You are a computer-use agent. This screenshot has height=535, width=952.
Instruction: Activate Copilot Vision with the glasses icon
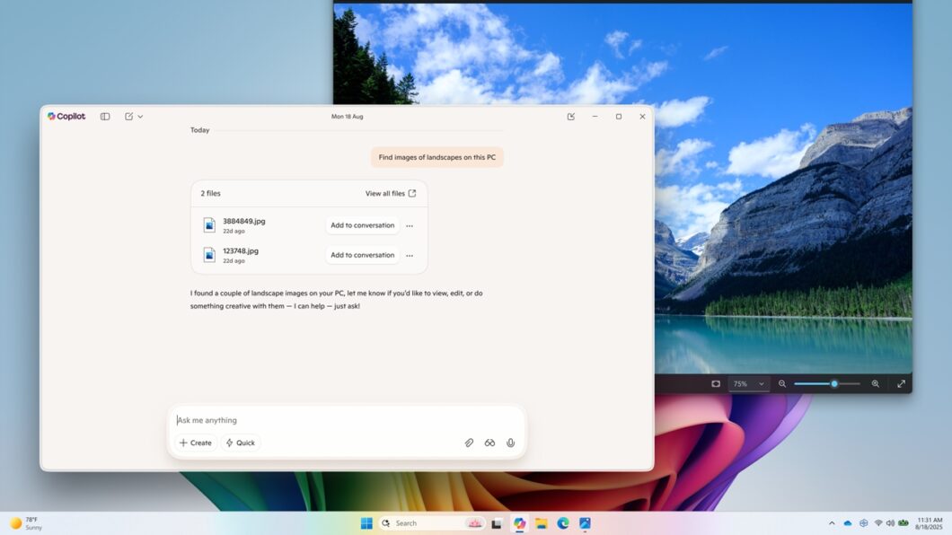coord(489,443)
